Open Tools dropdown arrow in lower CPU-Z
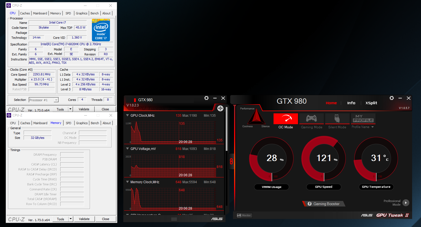 pos(71,219)
